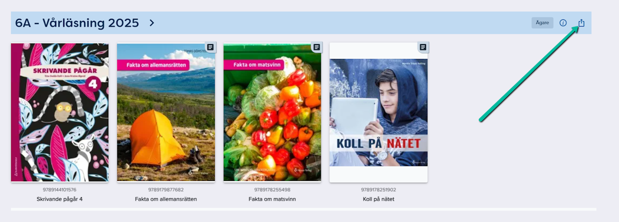
Task: Click the Koll på nätet title text
Action: pos(379,199)
